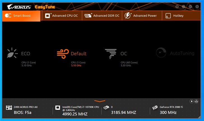
Task: Click the graphics card icon for RTX 2080 Ti
Action: 155,108
